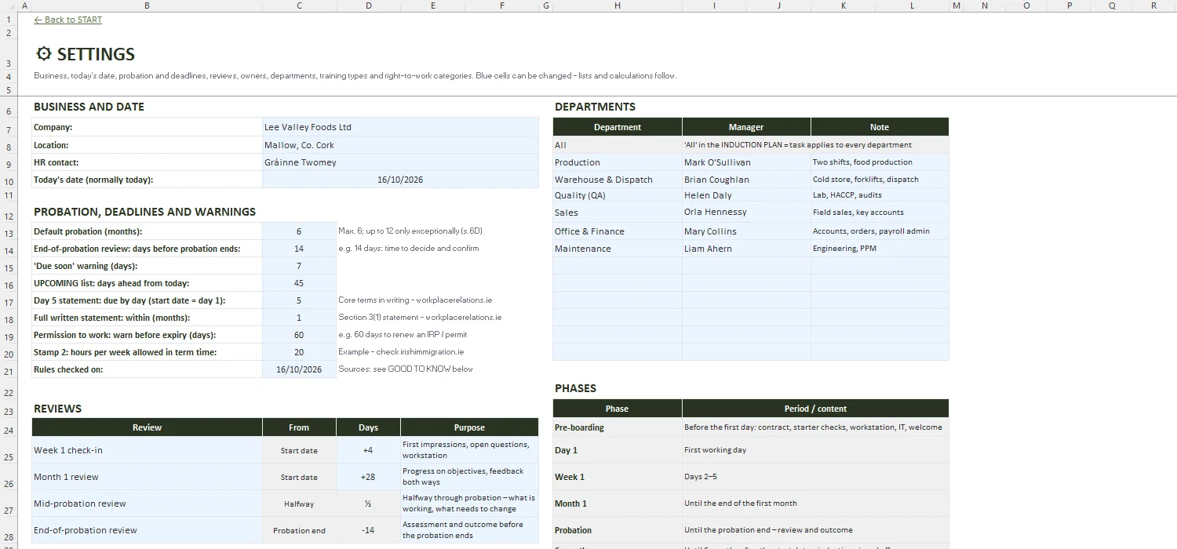1177x549 pixels.
Task: Select end-of-probation review days value 14
Action: click(299, 249)
